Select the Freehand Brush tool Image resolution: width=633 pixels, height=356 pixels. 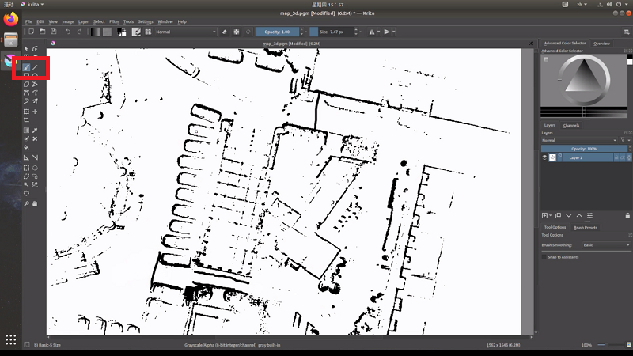pyautogui.click(x=26, y=66)
